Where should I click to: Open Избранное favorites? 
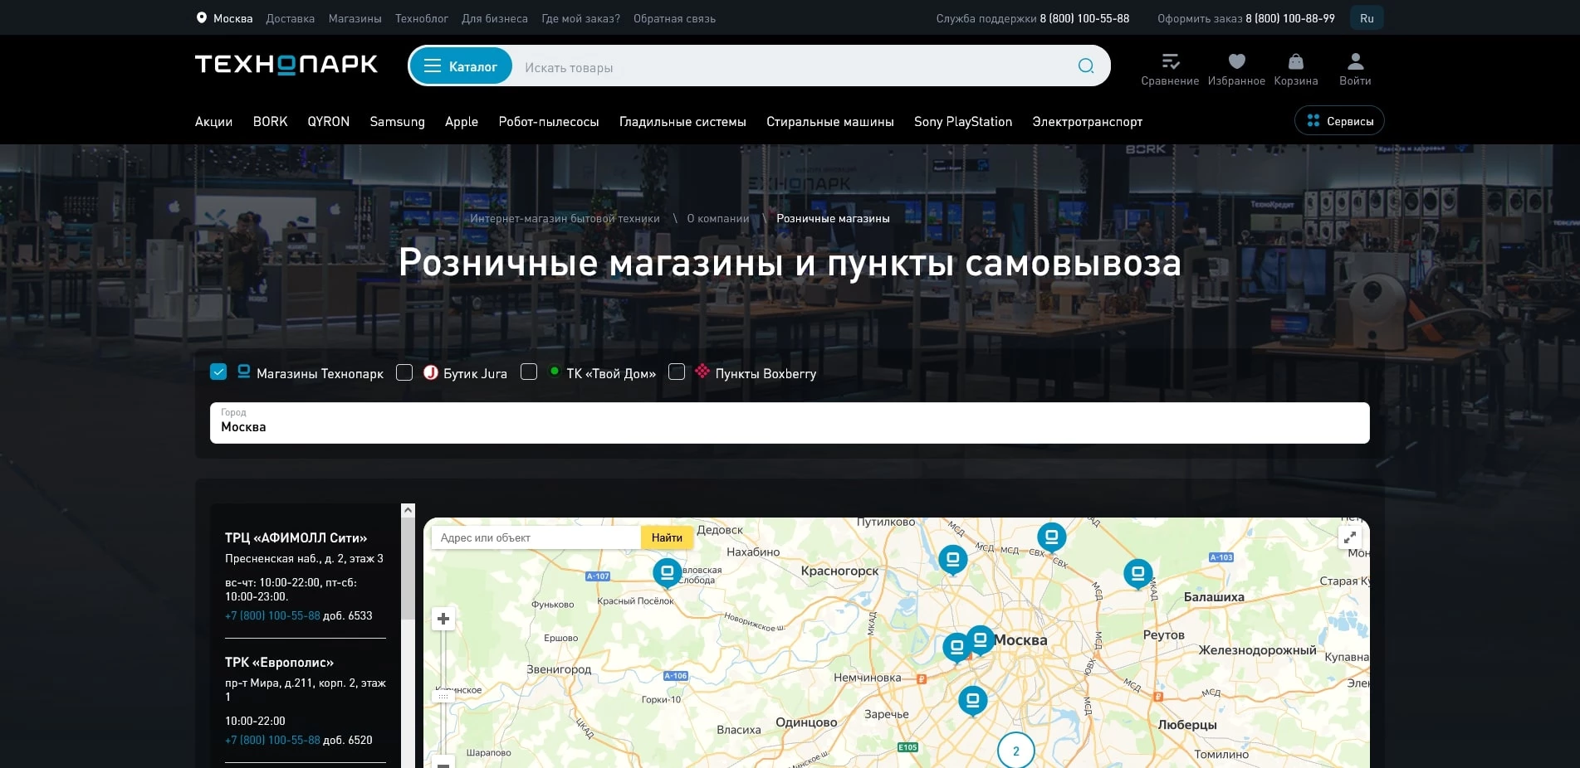[1236, 61]
